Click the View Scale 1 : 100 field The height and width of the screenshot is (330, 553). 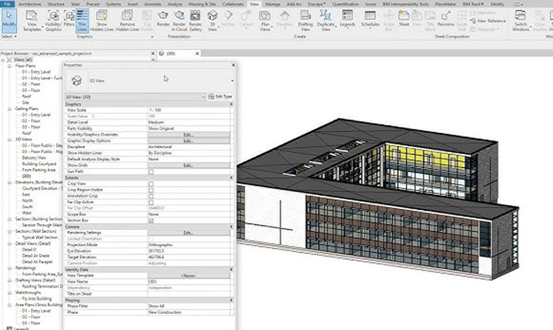click(x=188, y=110)
